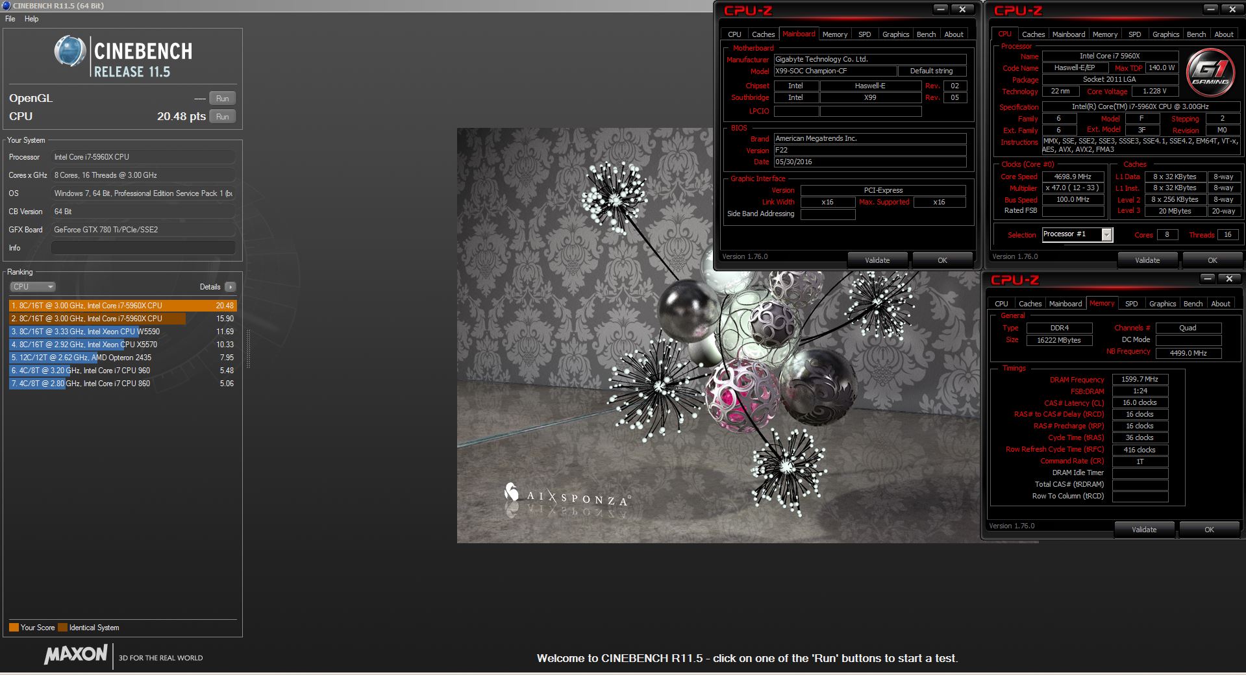Click the NB Frequency value 4499.0 MHz
This screenshot has height=675, width=1246.
pyautogui.click(x=1188, y=353)
